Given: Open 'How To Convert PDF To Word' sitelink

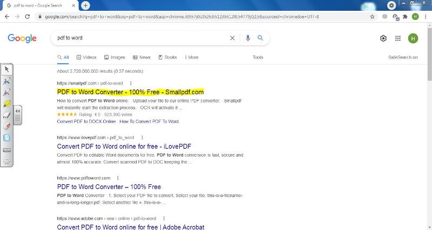Looking at the screenshot, I should (x=149, y=121).
